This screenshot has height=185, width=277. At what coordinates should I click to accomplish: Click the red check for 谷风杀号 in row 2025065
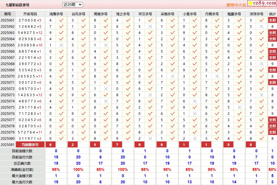[x=84, y=45]
